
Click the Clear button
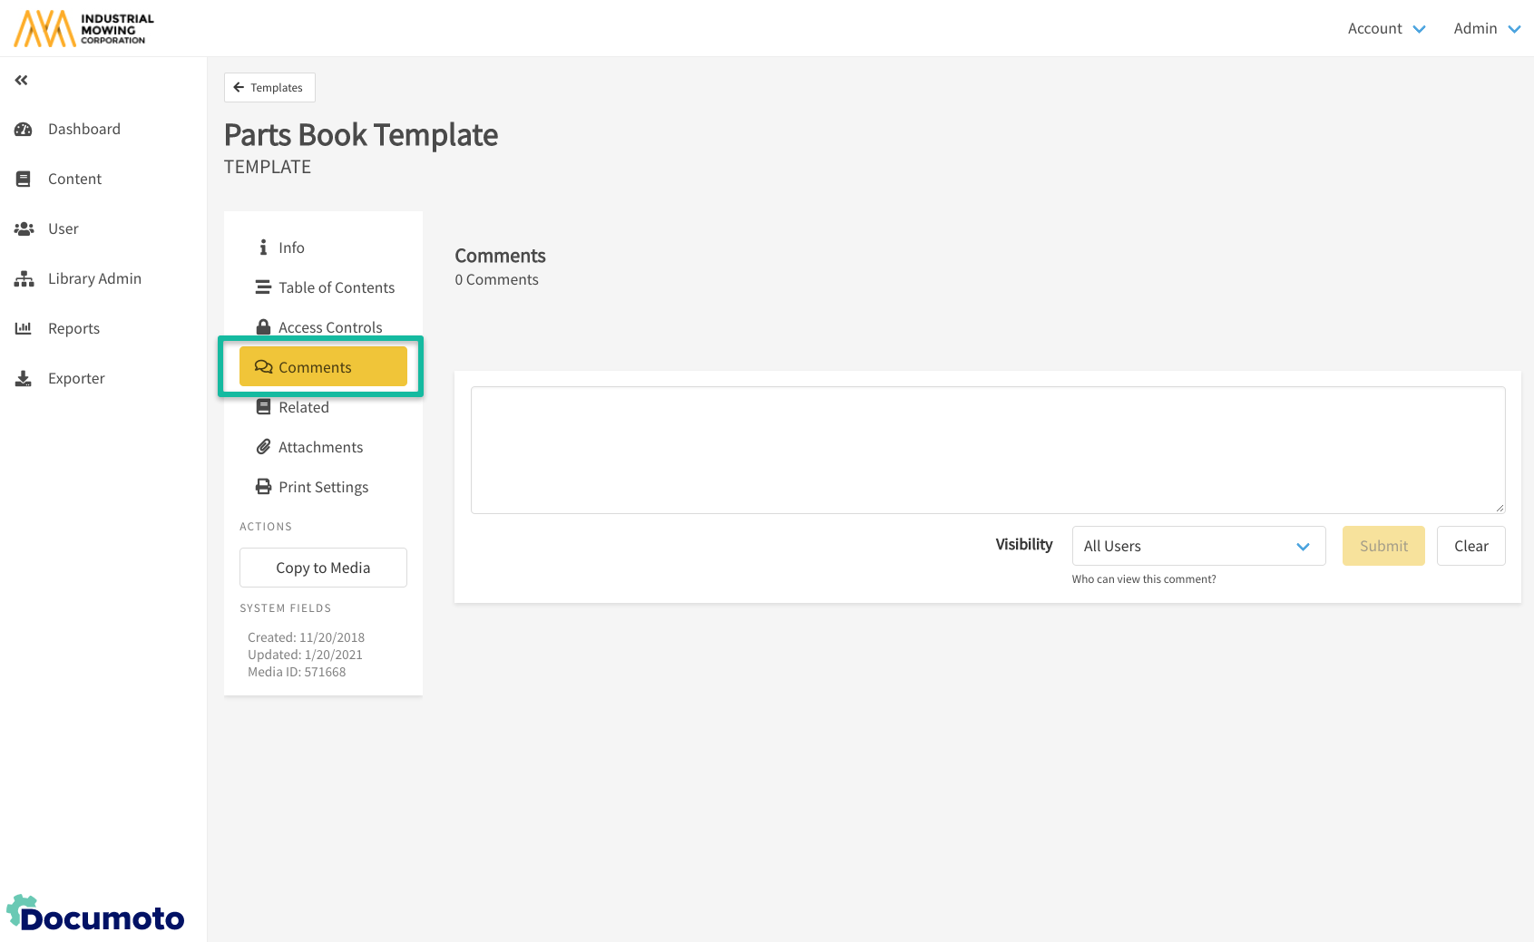(x=1470, y=546)
